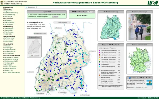Click orange dot for 10 jährliches Hochwasser
159x99 pixels.
click(x=99, y=57)
